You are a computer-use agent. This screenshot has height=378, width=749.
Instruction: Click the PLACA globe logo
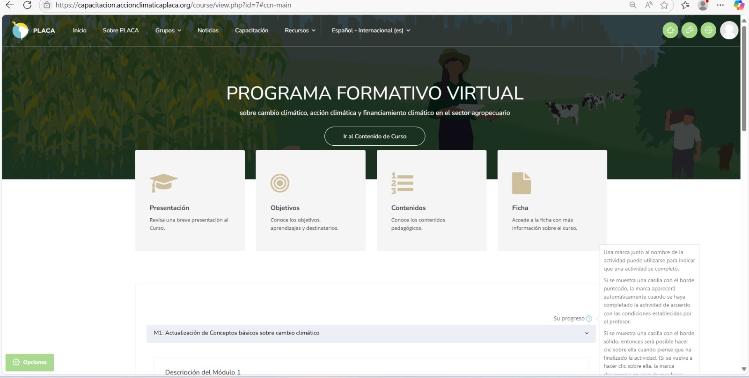point(21,30)
